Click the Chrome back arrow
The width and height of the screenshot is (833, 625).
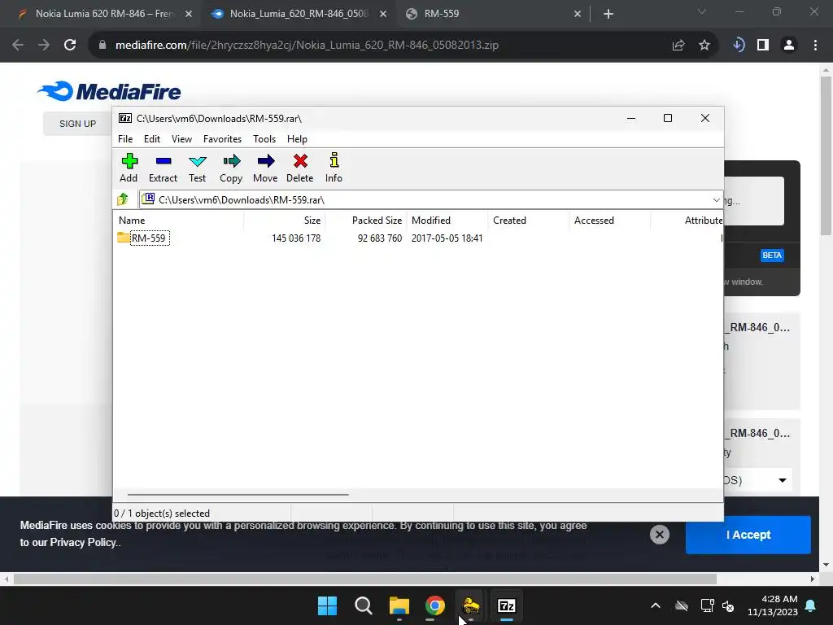(x=18, y=46)
